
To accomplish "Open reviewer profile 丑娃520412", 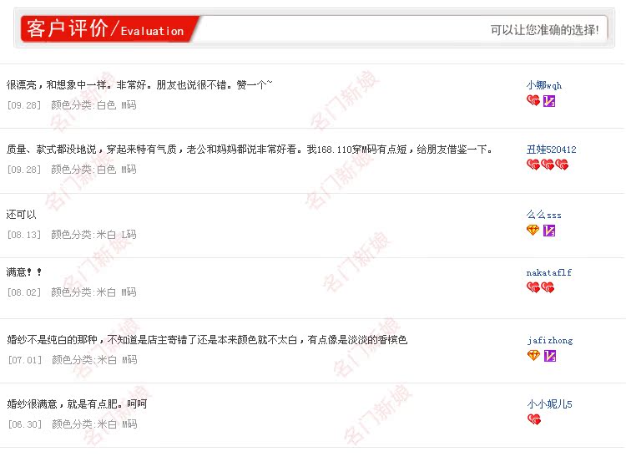I will click(552, 150).
